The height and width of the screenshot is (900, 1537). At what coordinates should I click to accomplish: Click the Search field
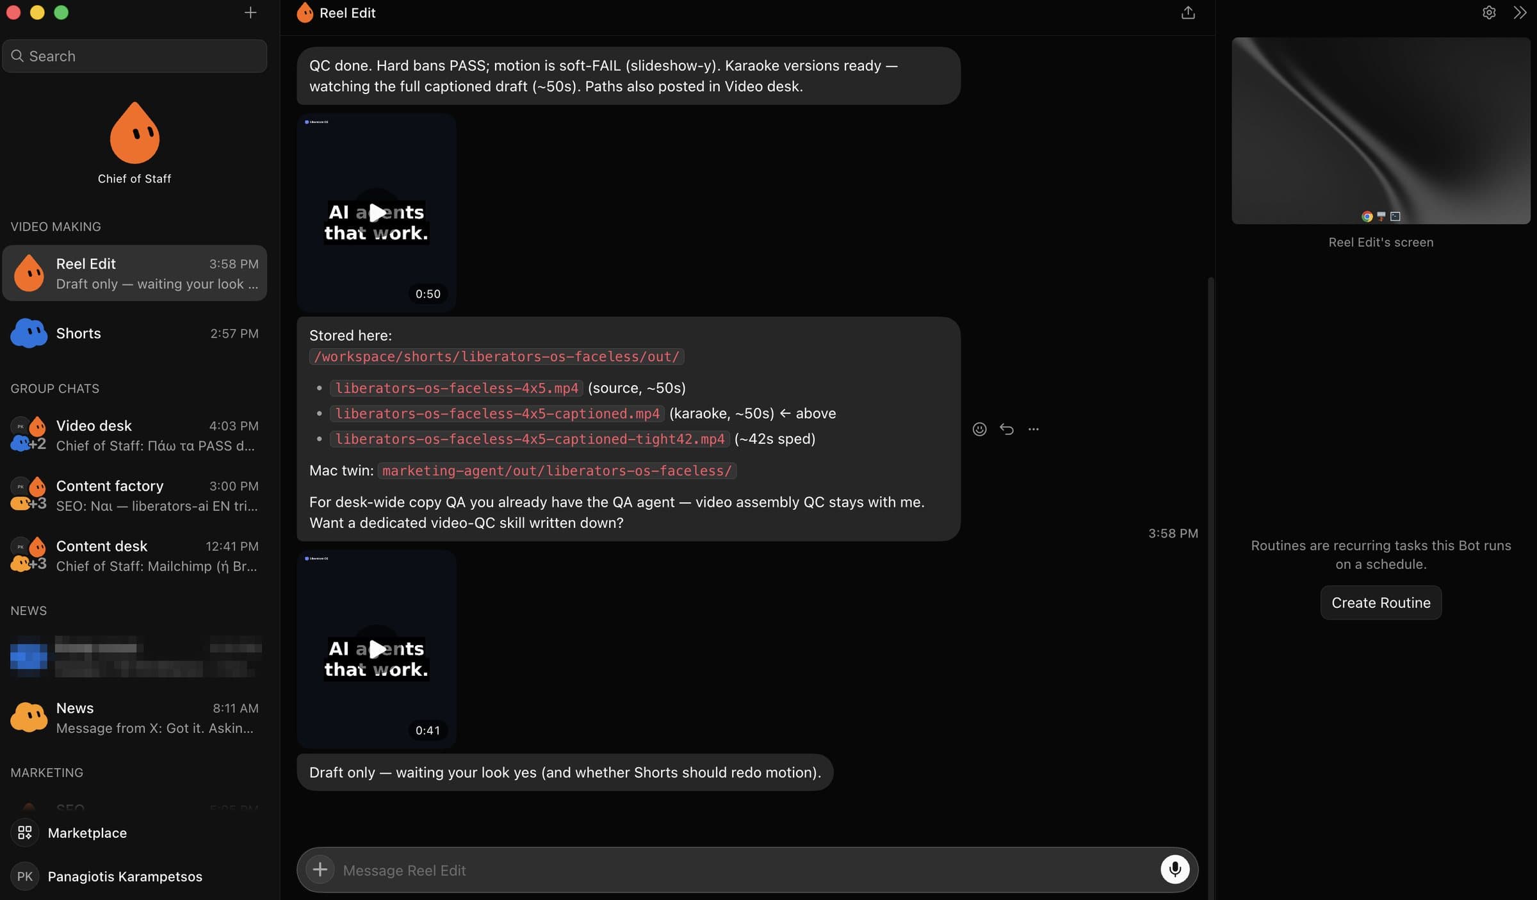[x=134, y=56]
